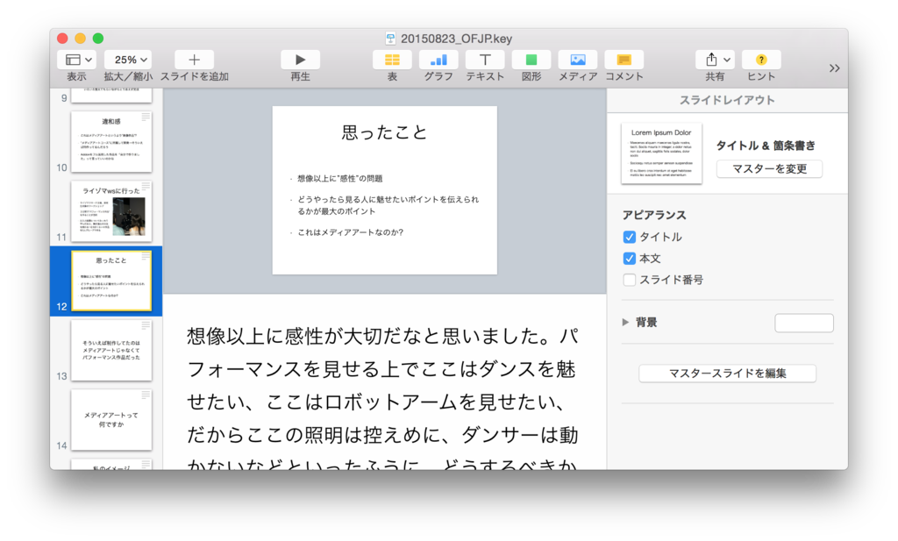The height and width of the screenshot is (541, 898).
Task: Enable the スライド番号 checkbox
Action: (x=630, y=280)
